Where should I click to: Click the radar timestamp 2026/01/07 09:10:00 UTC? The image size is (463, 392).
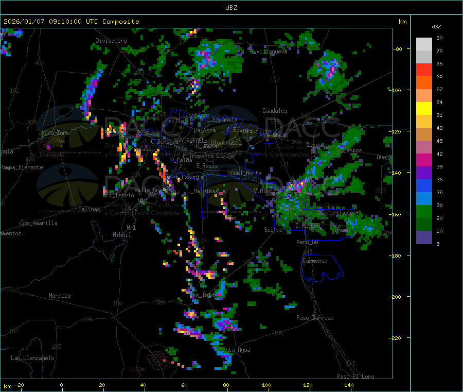tap(51, 22)
